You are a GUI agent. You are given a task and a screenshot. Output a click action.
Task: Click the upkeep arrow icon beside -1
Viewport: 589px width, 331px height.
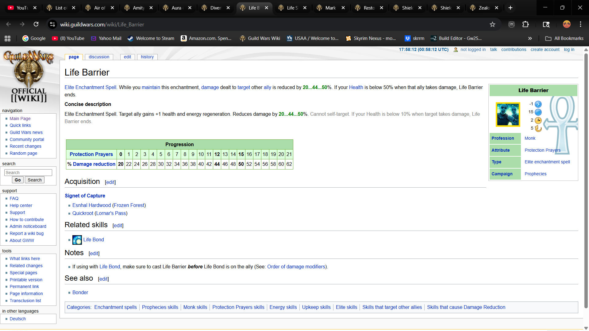538,104
